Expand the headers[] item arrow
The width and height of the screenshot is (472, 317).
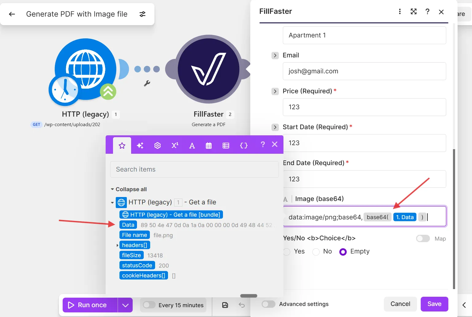coord(117,245)
